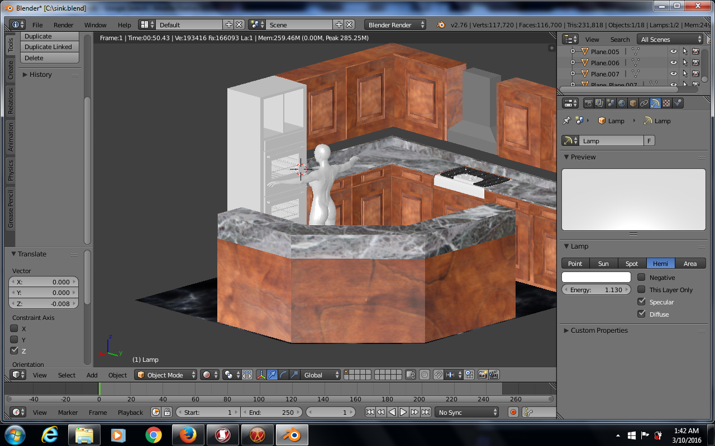Click the pin icon in properties breadcrumb
Screen dimensions: 715x446
coord(567,120)
